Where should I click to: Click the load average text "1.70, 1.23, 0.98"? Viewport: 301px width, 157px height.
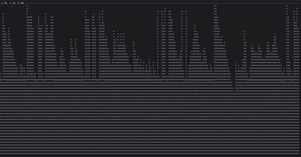click(x=12, y=3)
